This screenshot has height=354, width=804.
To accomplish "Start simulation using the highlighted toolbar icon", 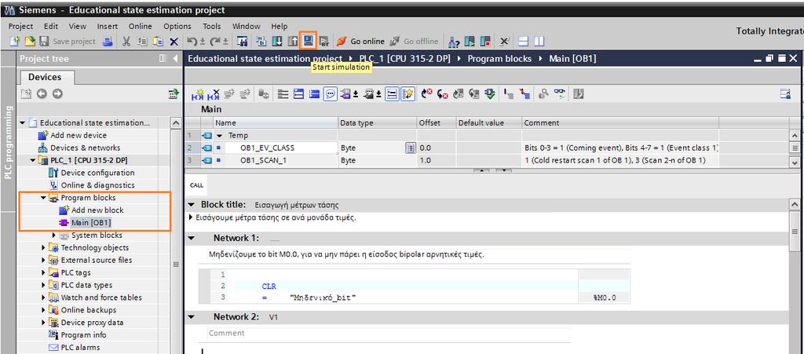I will 308,41.
